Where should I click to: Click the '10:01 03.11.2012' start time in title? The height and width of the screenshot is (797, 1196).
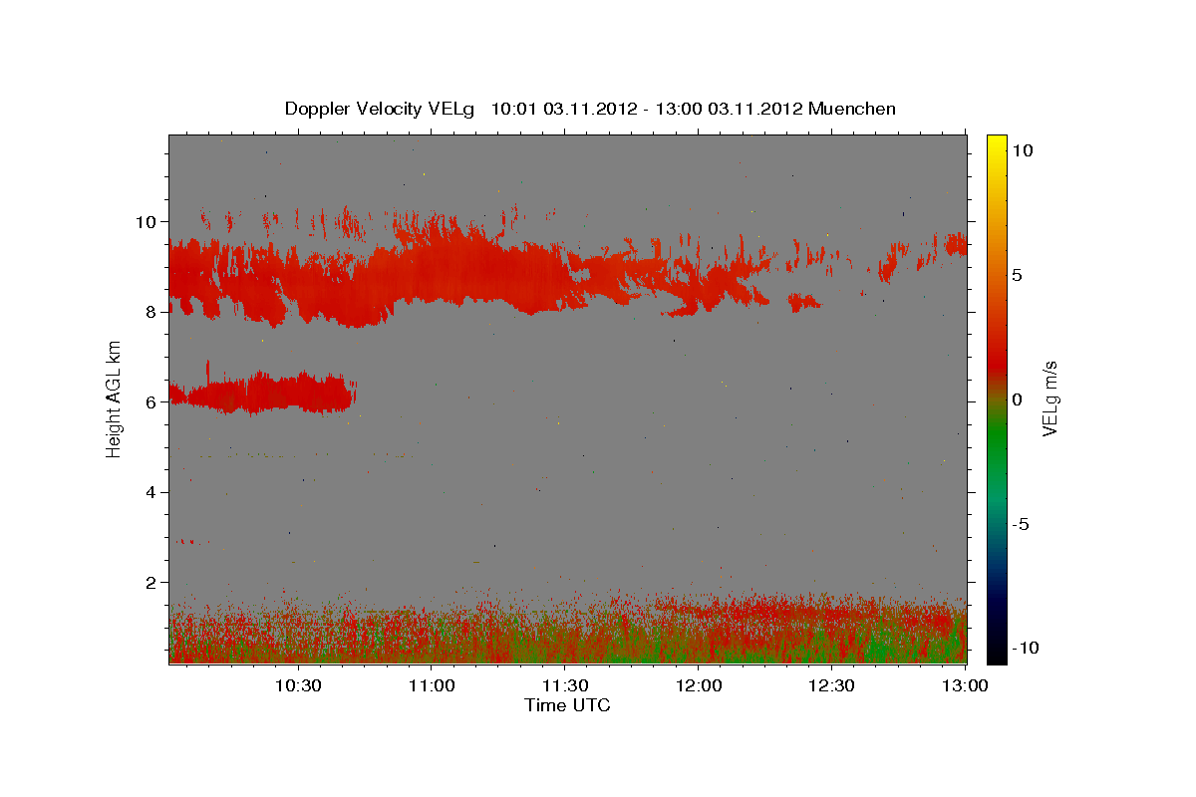(562, 109)
